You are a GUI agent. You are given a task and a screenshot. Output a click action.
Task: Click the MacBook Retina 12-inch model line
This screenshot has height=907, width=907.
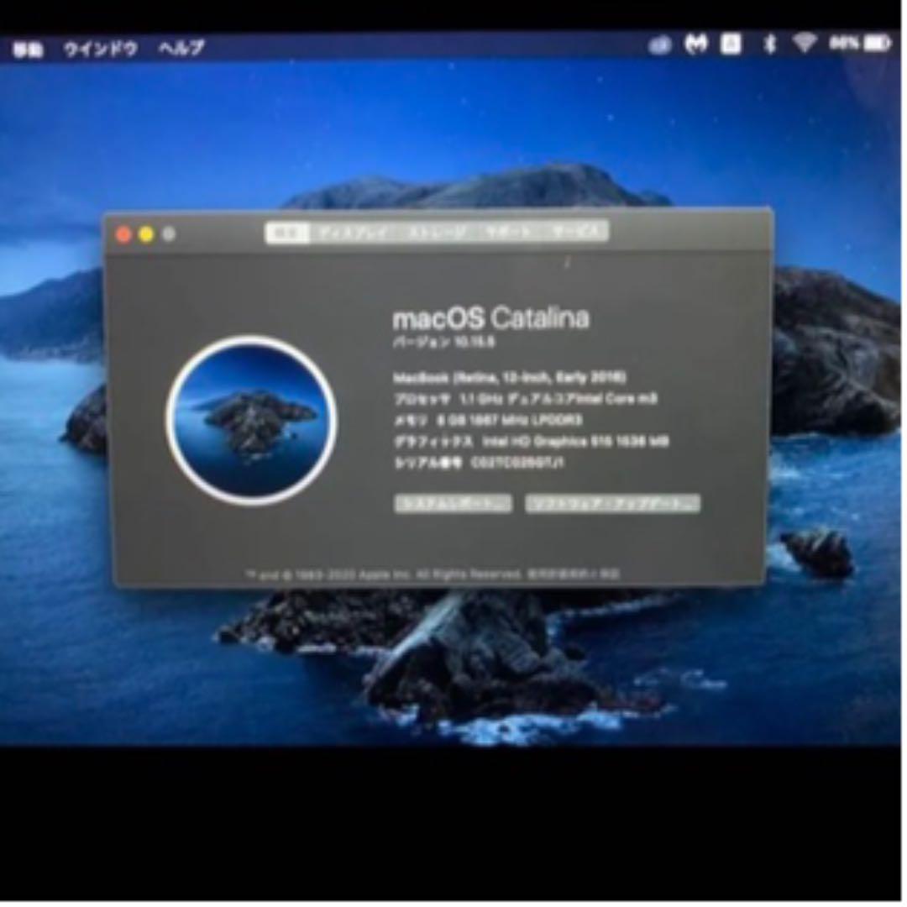click(509, 378)
